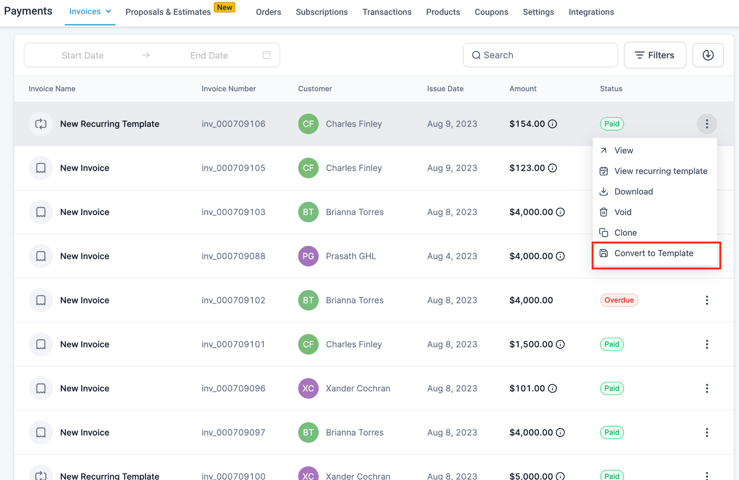The width and height of the screenshot is (739, 480).
Task: Click the calendar icon in date range field
Action: pos(267,55)
